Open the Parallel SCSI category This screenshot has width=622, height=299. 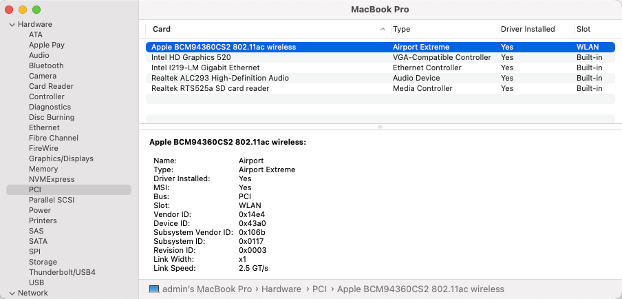tap(52, 200)
